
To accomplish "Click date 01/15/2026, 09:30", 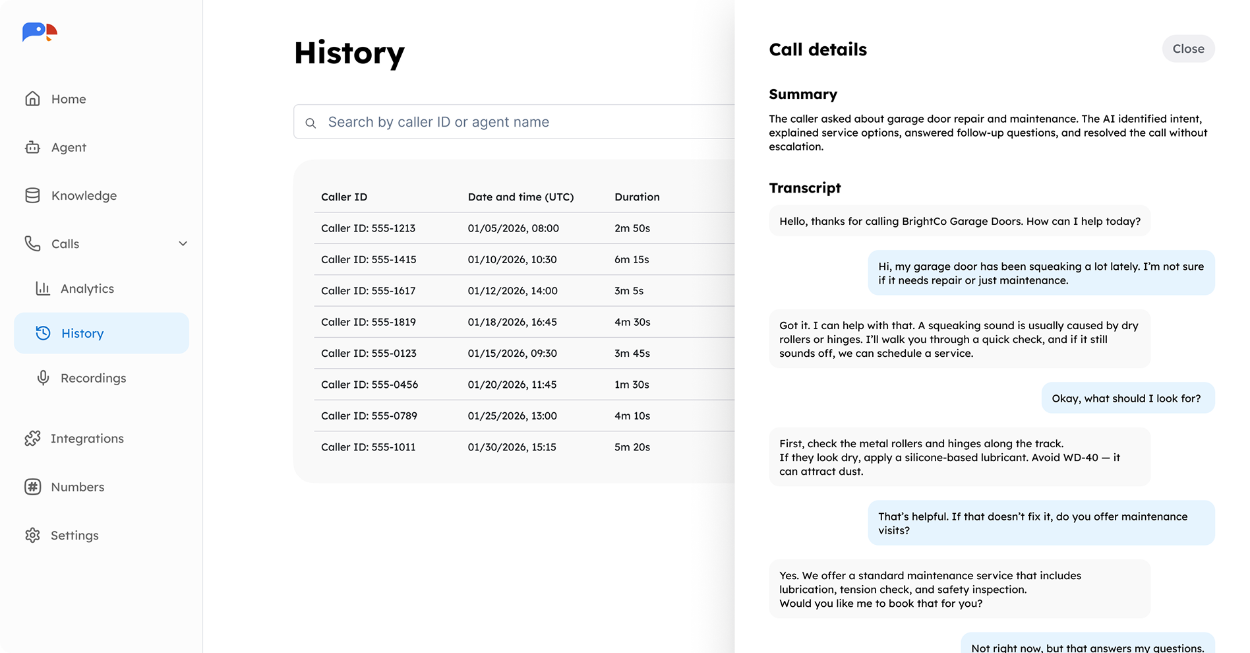I will point(512,353).
